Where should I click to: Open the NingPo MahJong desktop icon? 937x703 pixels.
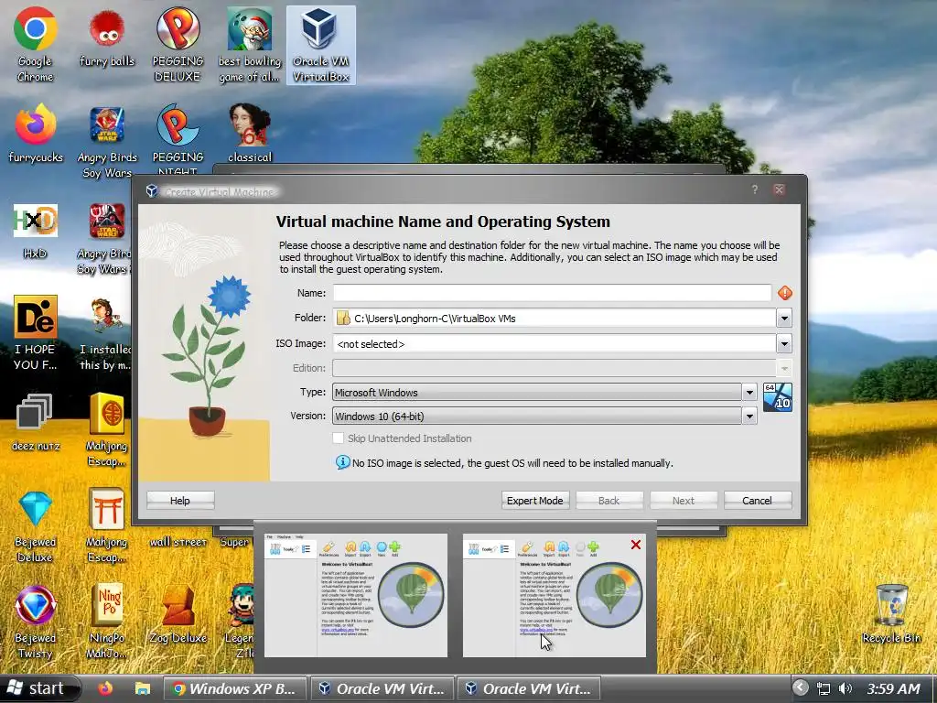click(107, 622)
